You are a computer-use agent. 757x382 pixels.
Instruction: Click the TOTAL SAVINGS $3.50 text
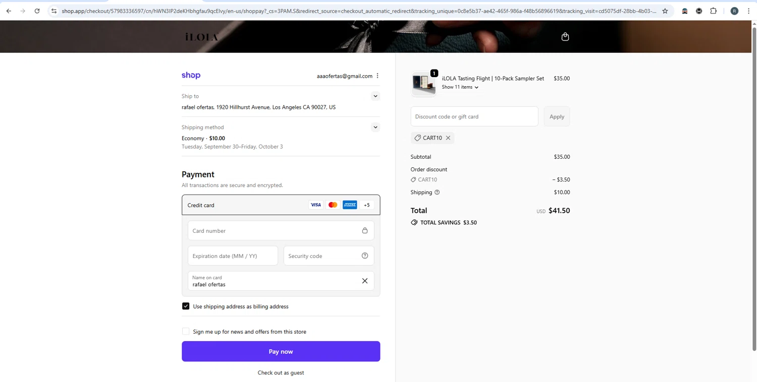(x=449, y=222)
